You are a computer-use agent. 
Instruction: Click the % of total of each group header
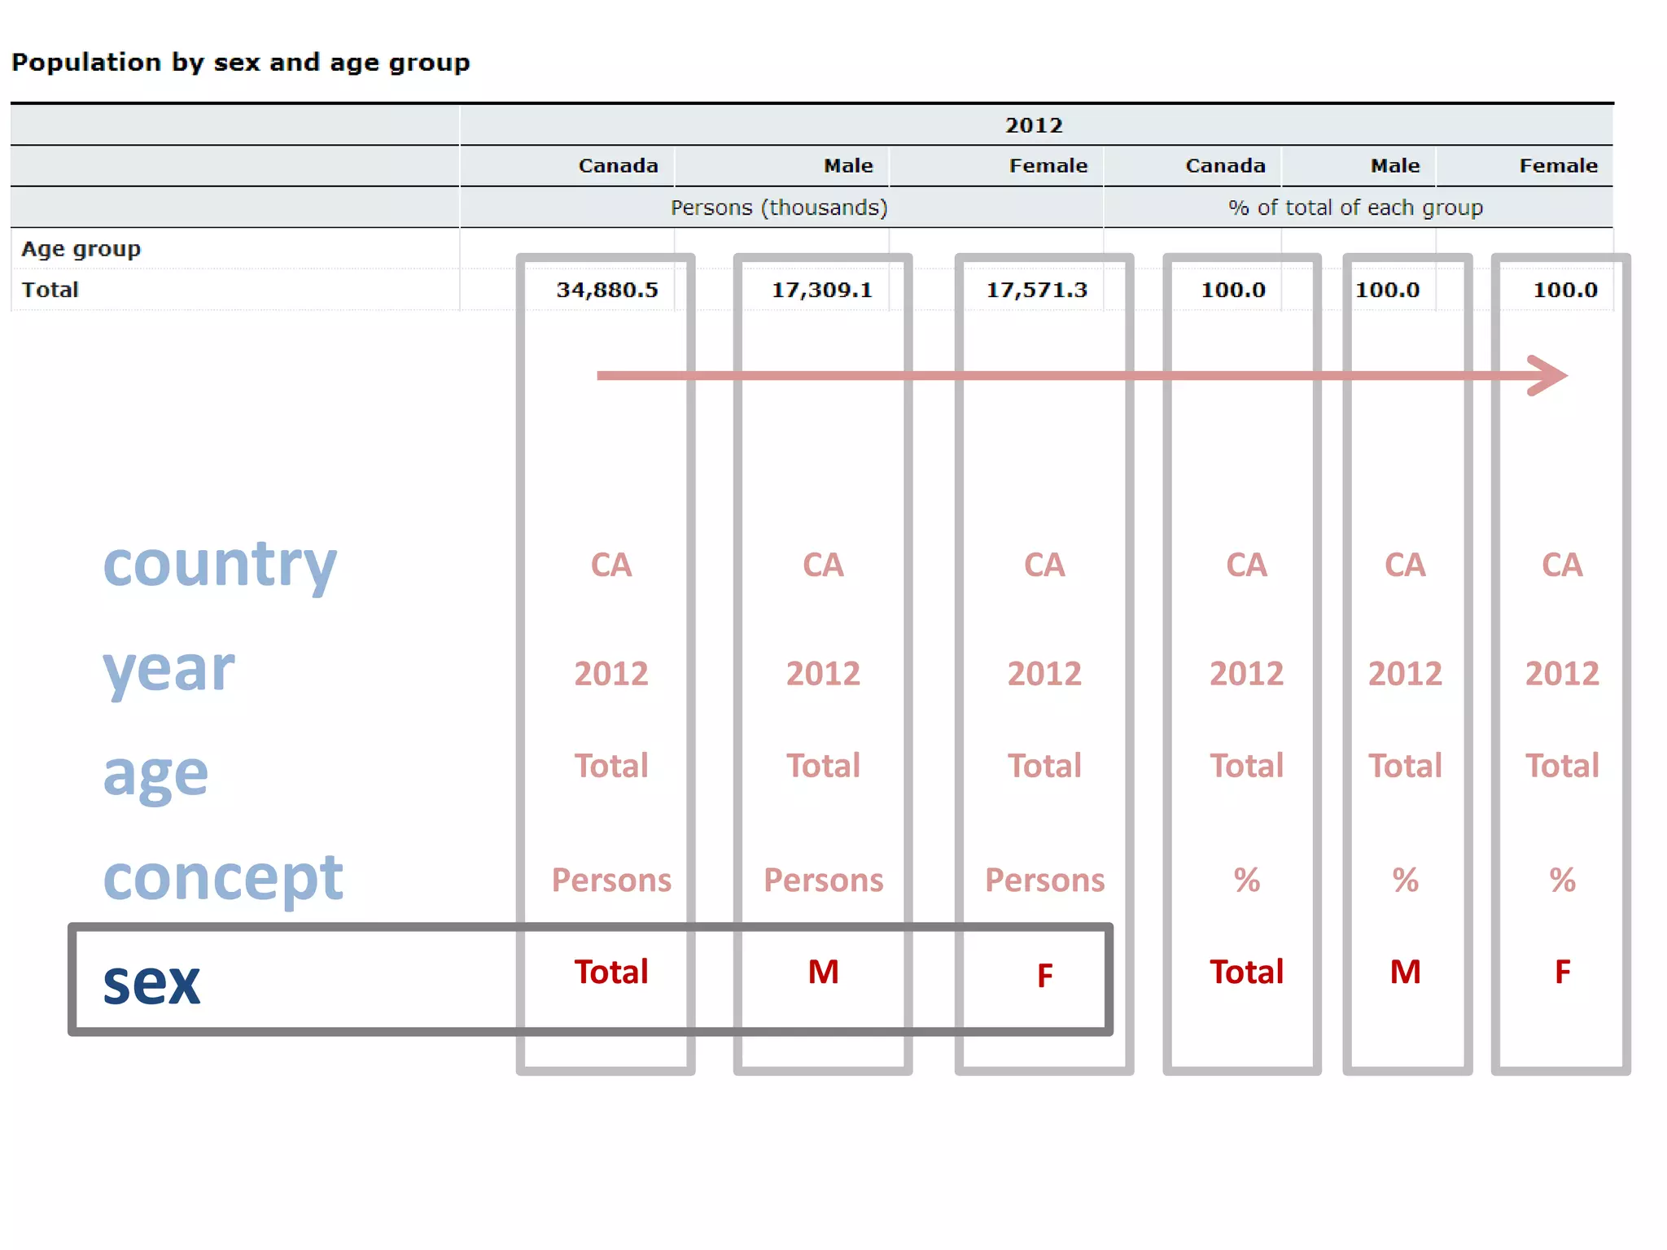click(x=1355, y=208)
